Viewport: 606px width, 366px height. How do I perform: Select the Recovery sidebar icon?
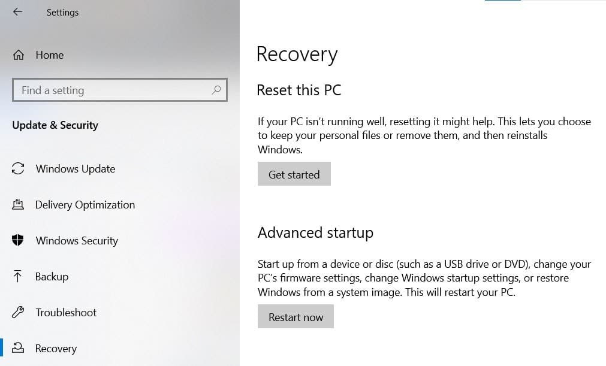point(17,348)
